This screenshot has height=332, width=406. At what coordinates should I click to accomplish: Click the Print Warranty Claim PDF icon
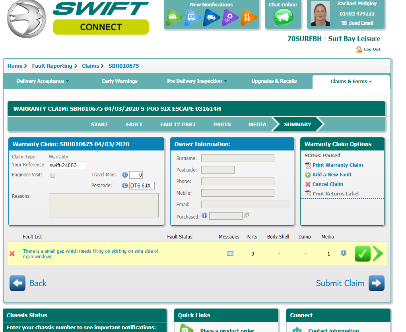308,165
